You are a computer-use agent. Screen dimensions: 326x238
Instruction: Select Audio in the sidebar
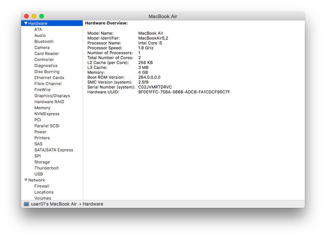pyautogui.click(x=40, y=35)
